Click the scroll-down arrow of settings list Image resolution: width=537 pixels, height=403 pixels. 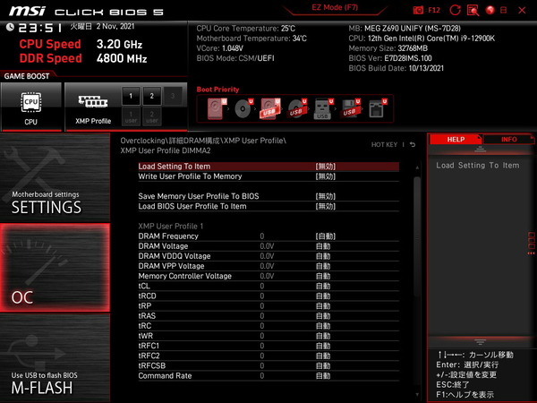[417, 394]
